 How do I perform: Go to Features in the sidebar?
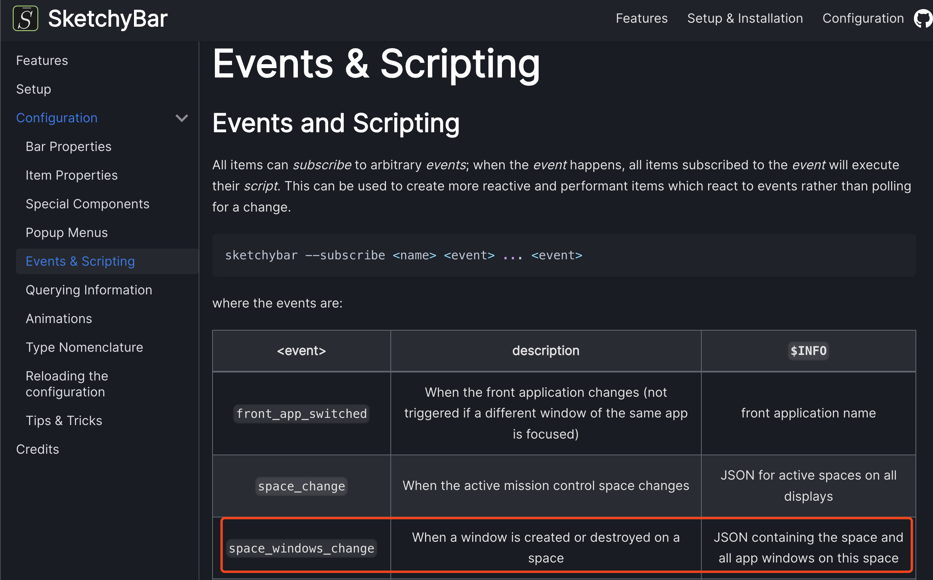42,61
